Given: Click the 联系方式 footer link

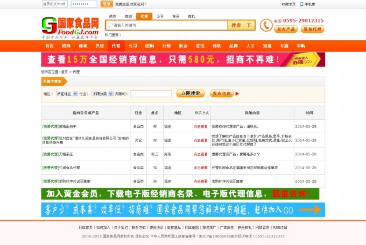Looking at the screenshot, I should pos(139,227).
